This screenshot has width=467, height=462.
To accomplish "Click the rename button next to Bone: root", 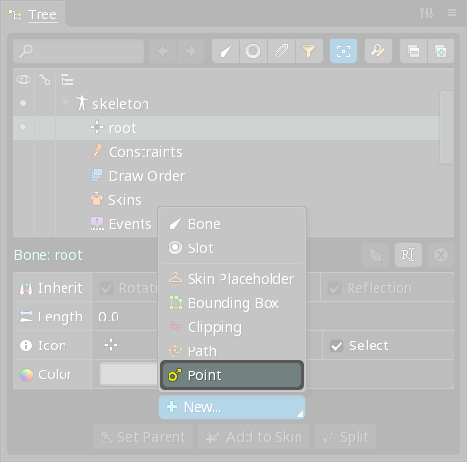I will click(408, 255).
